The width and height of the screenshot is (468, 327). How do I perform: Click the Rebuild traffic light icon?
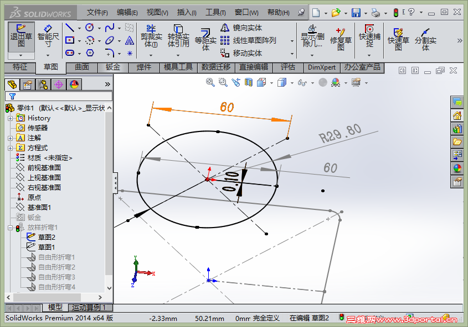pyautogui.click(x=396, y=13)
